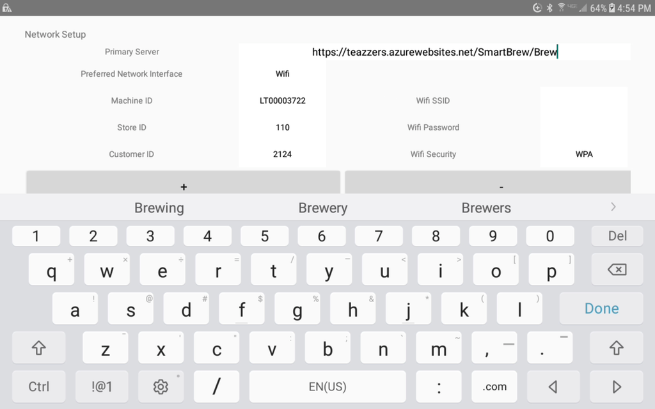This screenshot has width=655, height=409.
Task: Select the Brewing word suggestion
Action: 159,207
